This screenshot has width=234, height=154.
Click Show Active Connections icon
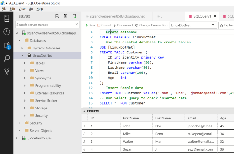(74, 16)
